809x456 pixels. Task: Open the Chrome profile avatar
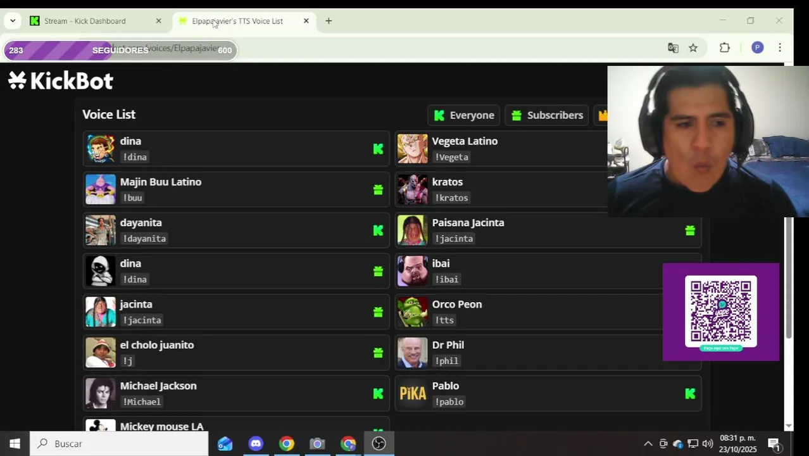coord(758,48)
